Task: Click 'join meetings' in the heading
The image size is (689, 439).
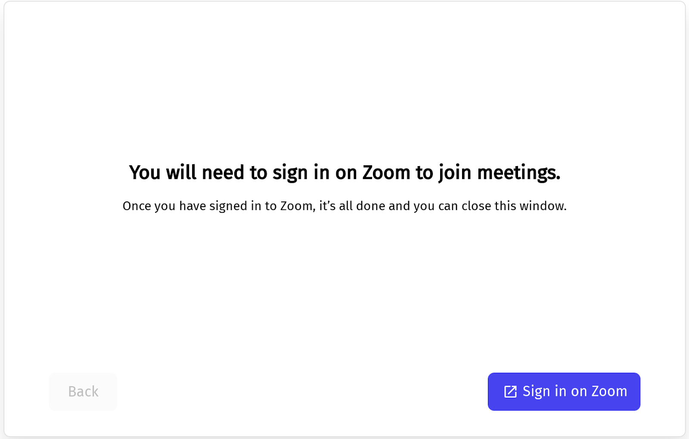Action: [500, 173]
